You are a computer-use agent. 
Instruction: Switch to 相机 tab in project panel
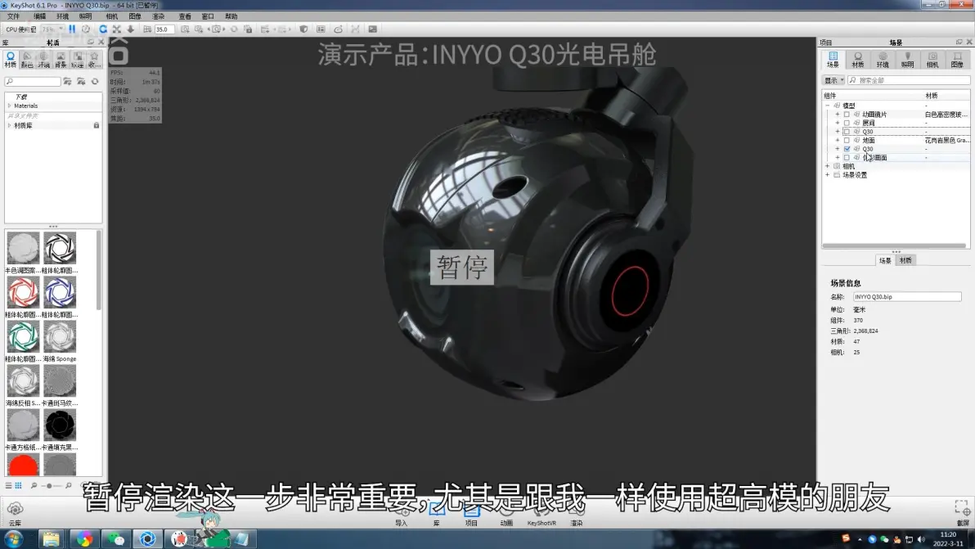932,60
